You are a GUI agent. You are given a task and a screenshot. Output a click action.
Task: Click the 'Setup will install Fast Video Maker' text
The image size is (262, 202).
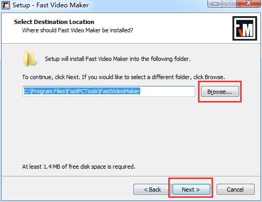tap(118, 59)
